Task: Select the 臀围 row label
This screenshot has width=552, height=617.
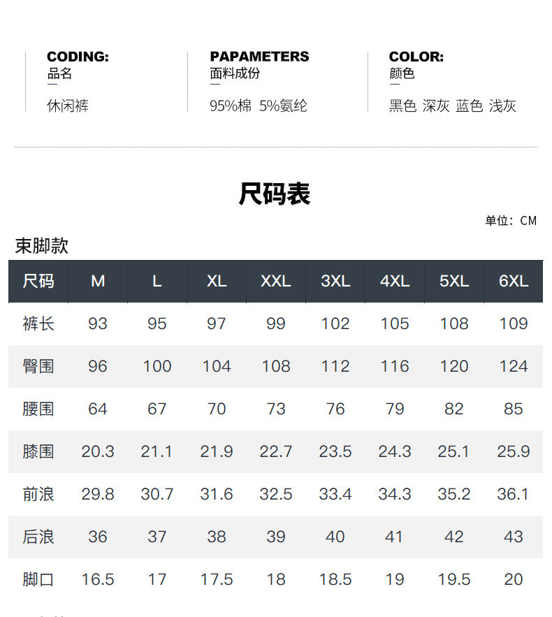Action: [38, 366]
